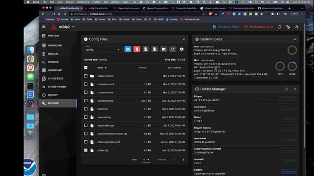This screenshot has width=314, height=176.
Task: Check the crowsnest.conf checkbox
Action: click(86, 84)
